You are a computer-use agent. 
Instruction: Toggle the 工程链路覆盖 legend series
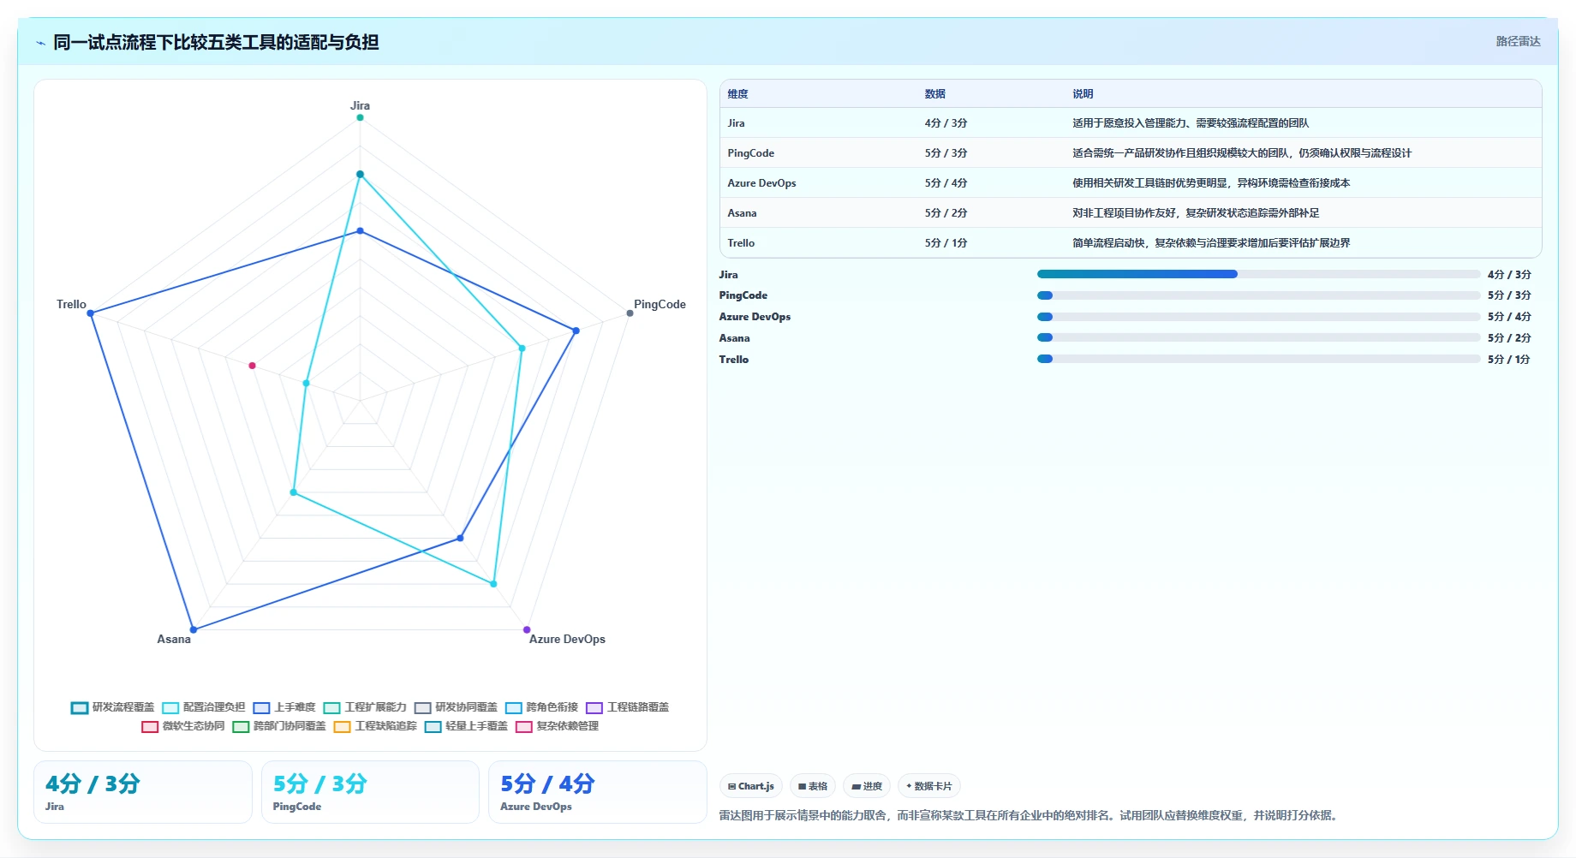(628, 707)
